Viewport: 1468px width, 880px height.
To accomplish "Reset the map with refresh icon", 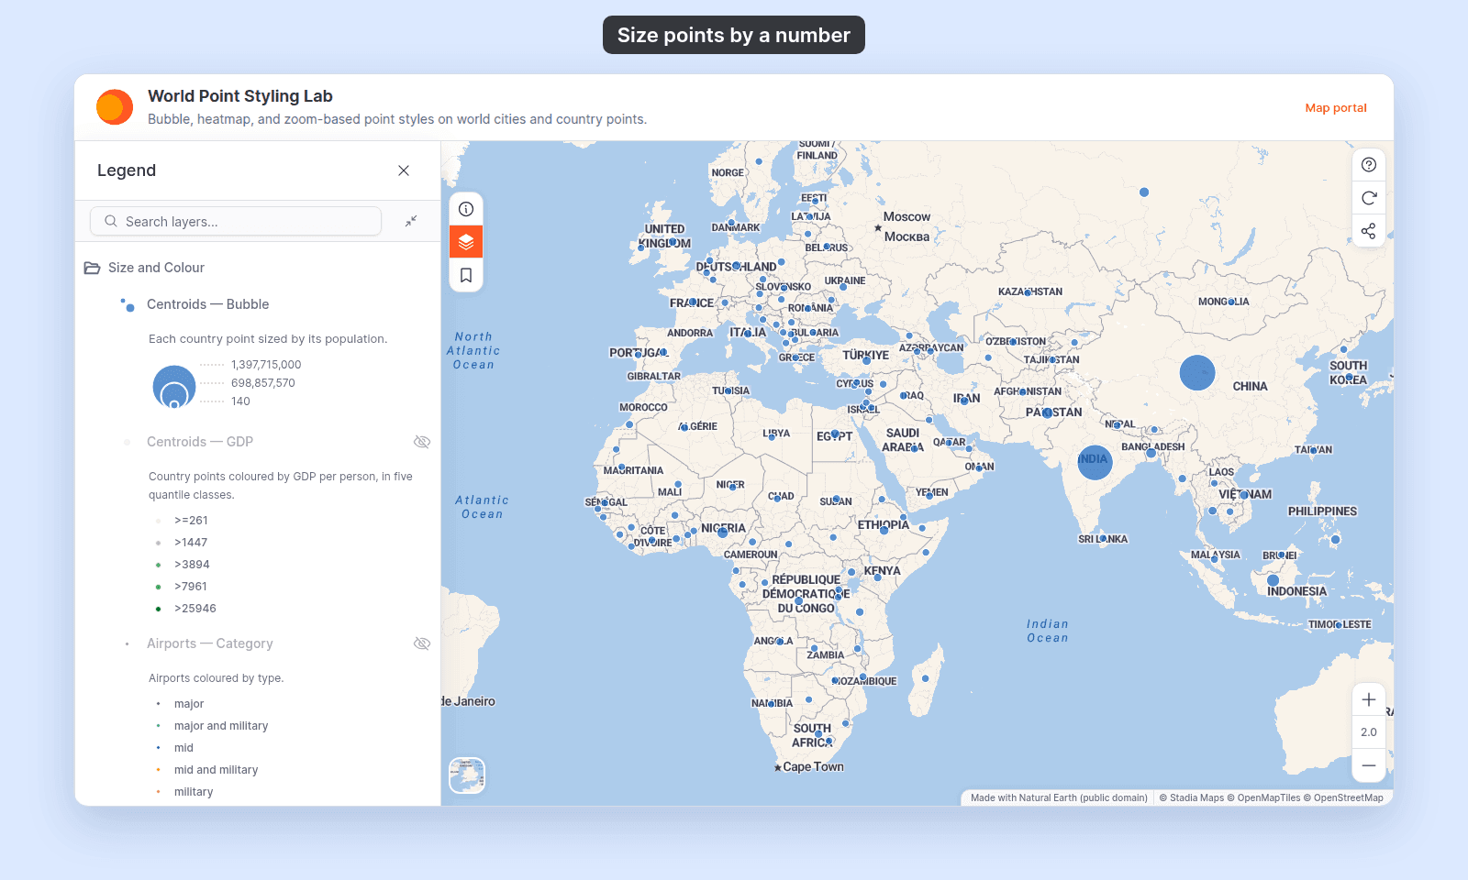I will [1369, 198].
